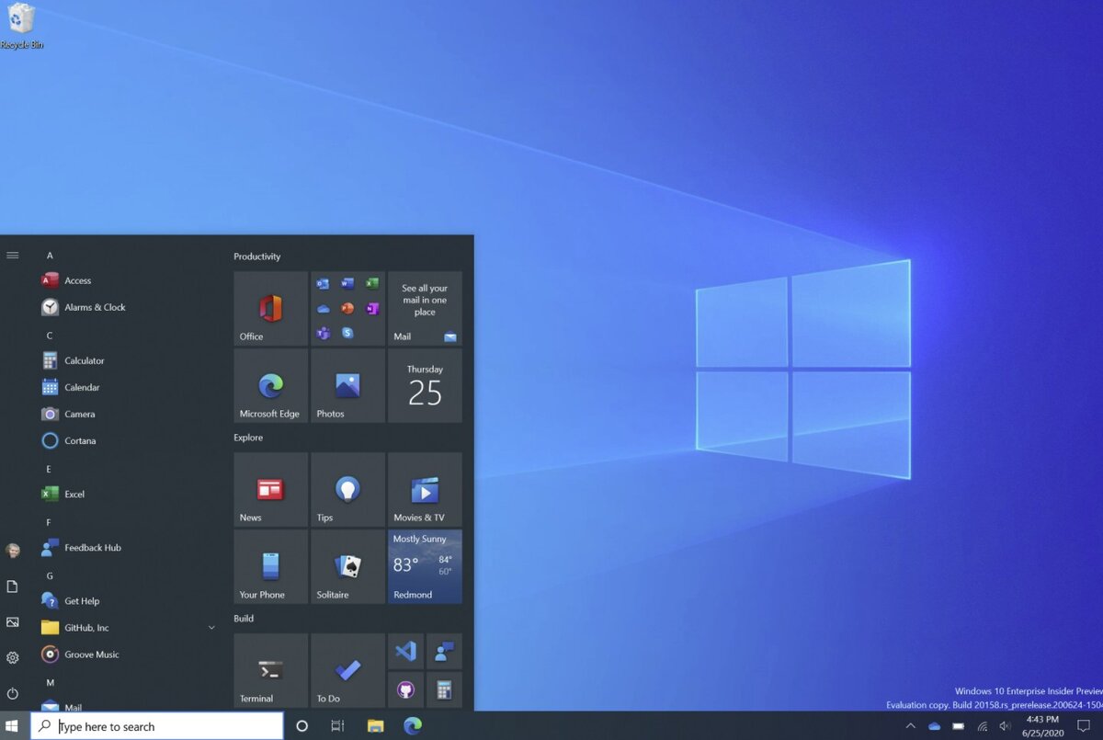The image size is (1103, 740).
Task: Launch Microsoft Edge from its tile
Action: [x=270, y=385]
